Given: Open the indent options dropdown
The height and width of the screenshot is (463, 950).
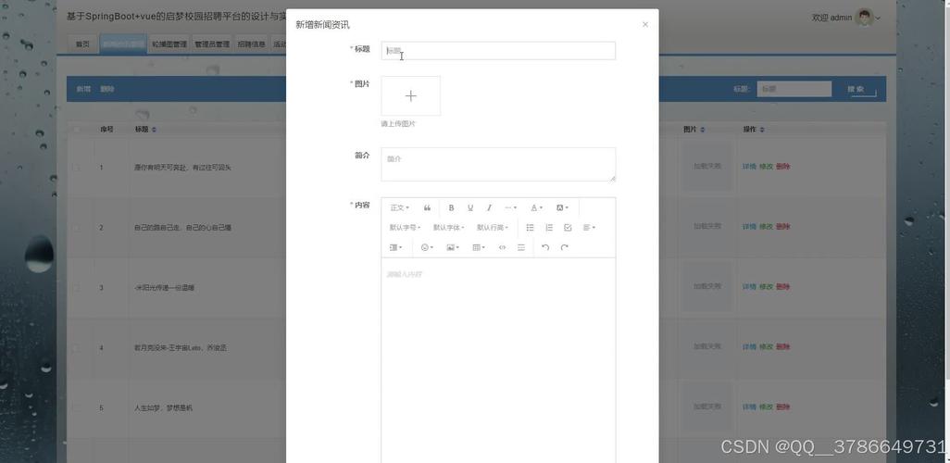Looking at the screenshot, I should click(395, 247).
